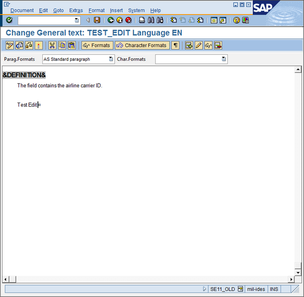Screen dimensions: 304x297
Task: Click the green Enter checkmark icon
Action: click(x=9, y=20)
